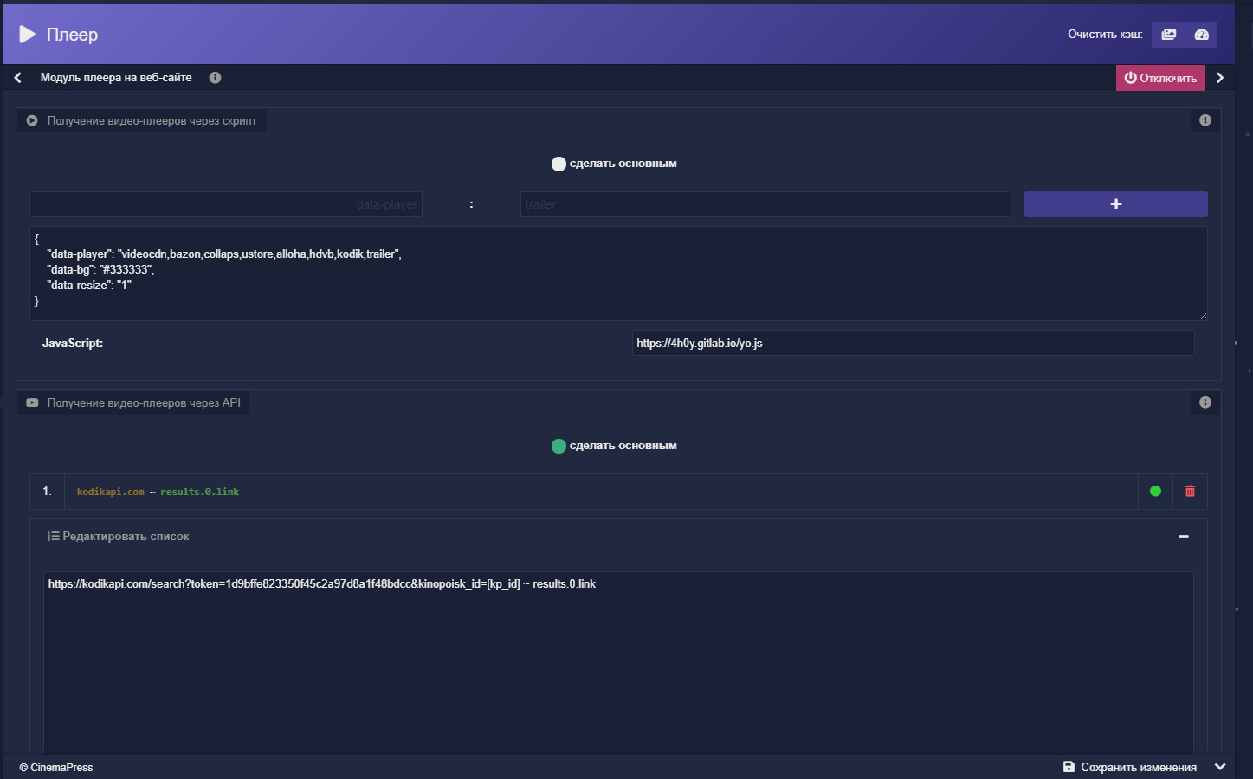Click script section player circle icon
Image resolution: width=1253 pixels, height=779 pixels.
(32, 121)
